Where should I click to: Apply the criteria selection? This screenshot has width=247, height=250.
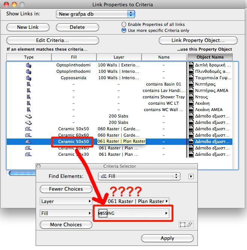pos(167,238)
